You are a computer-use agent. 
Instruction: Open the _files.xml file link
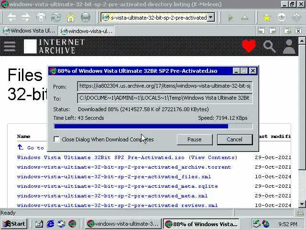pyautogui.click(x=114, y=177)
